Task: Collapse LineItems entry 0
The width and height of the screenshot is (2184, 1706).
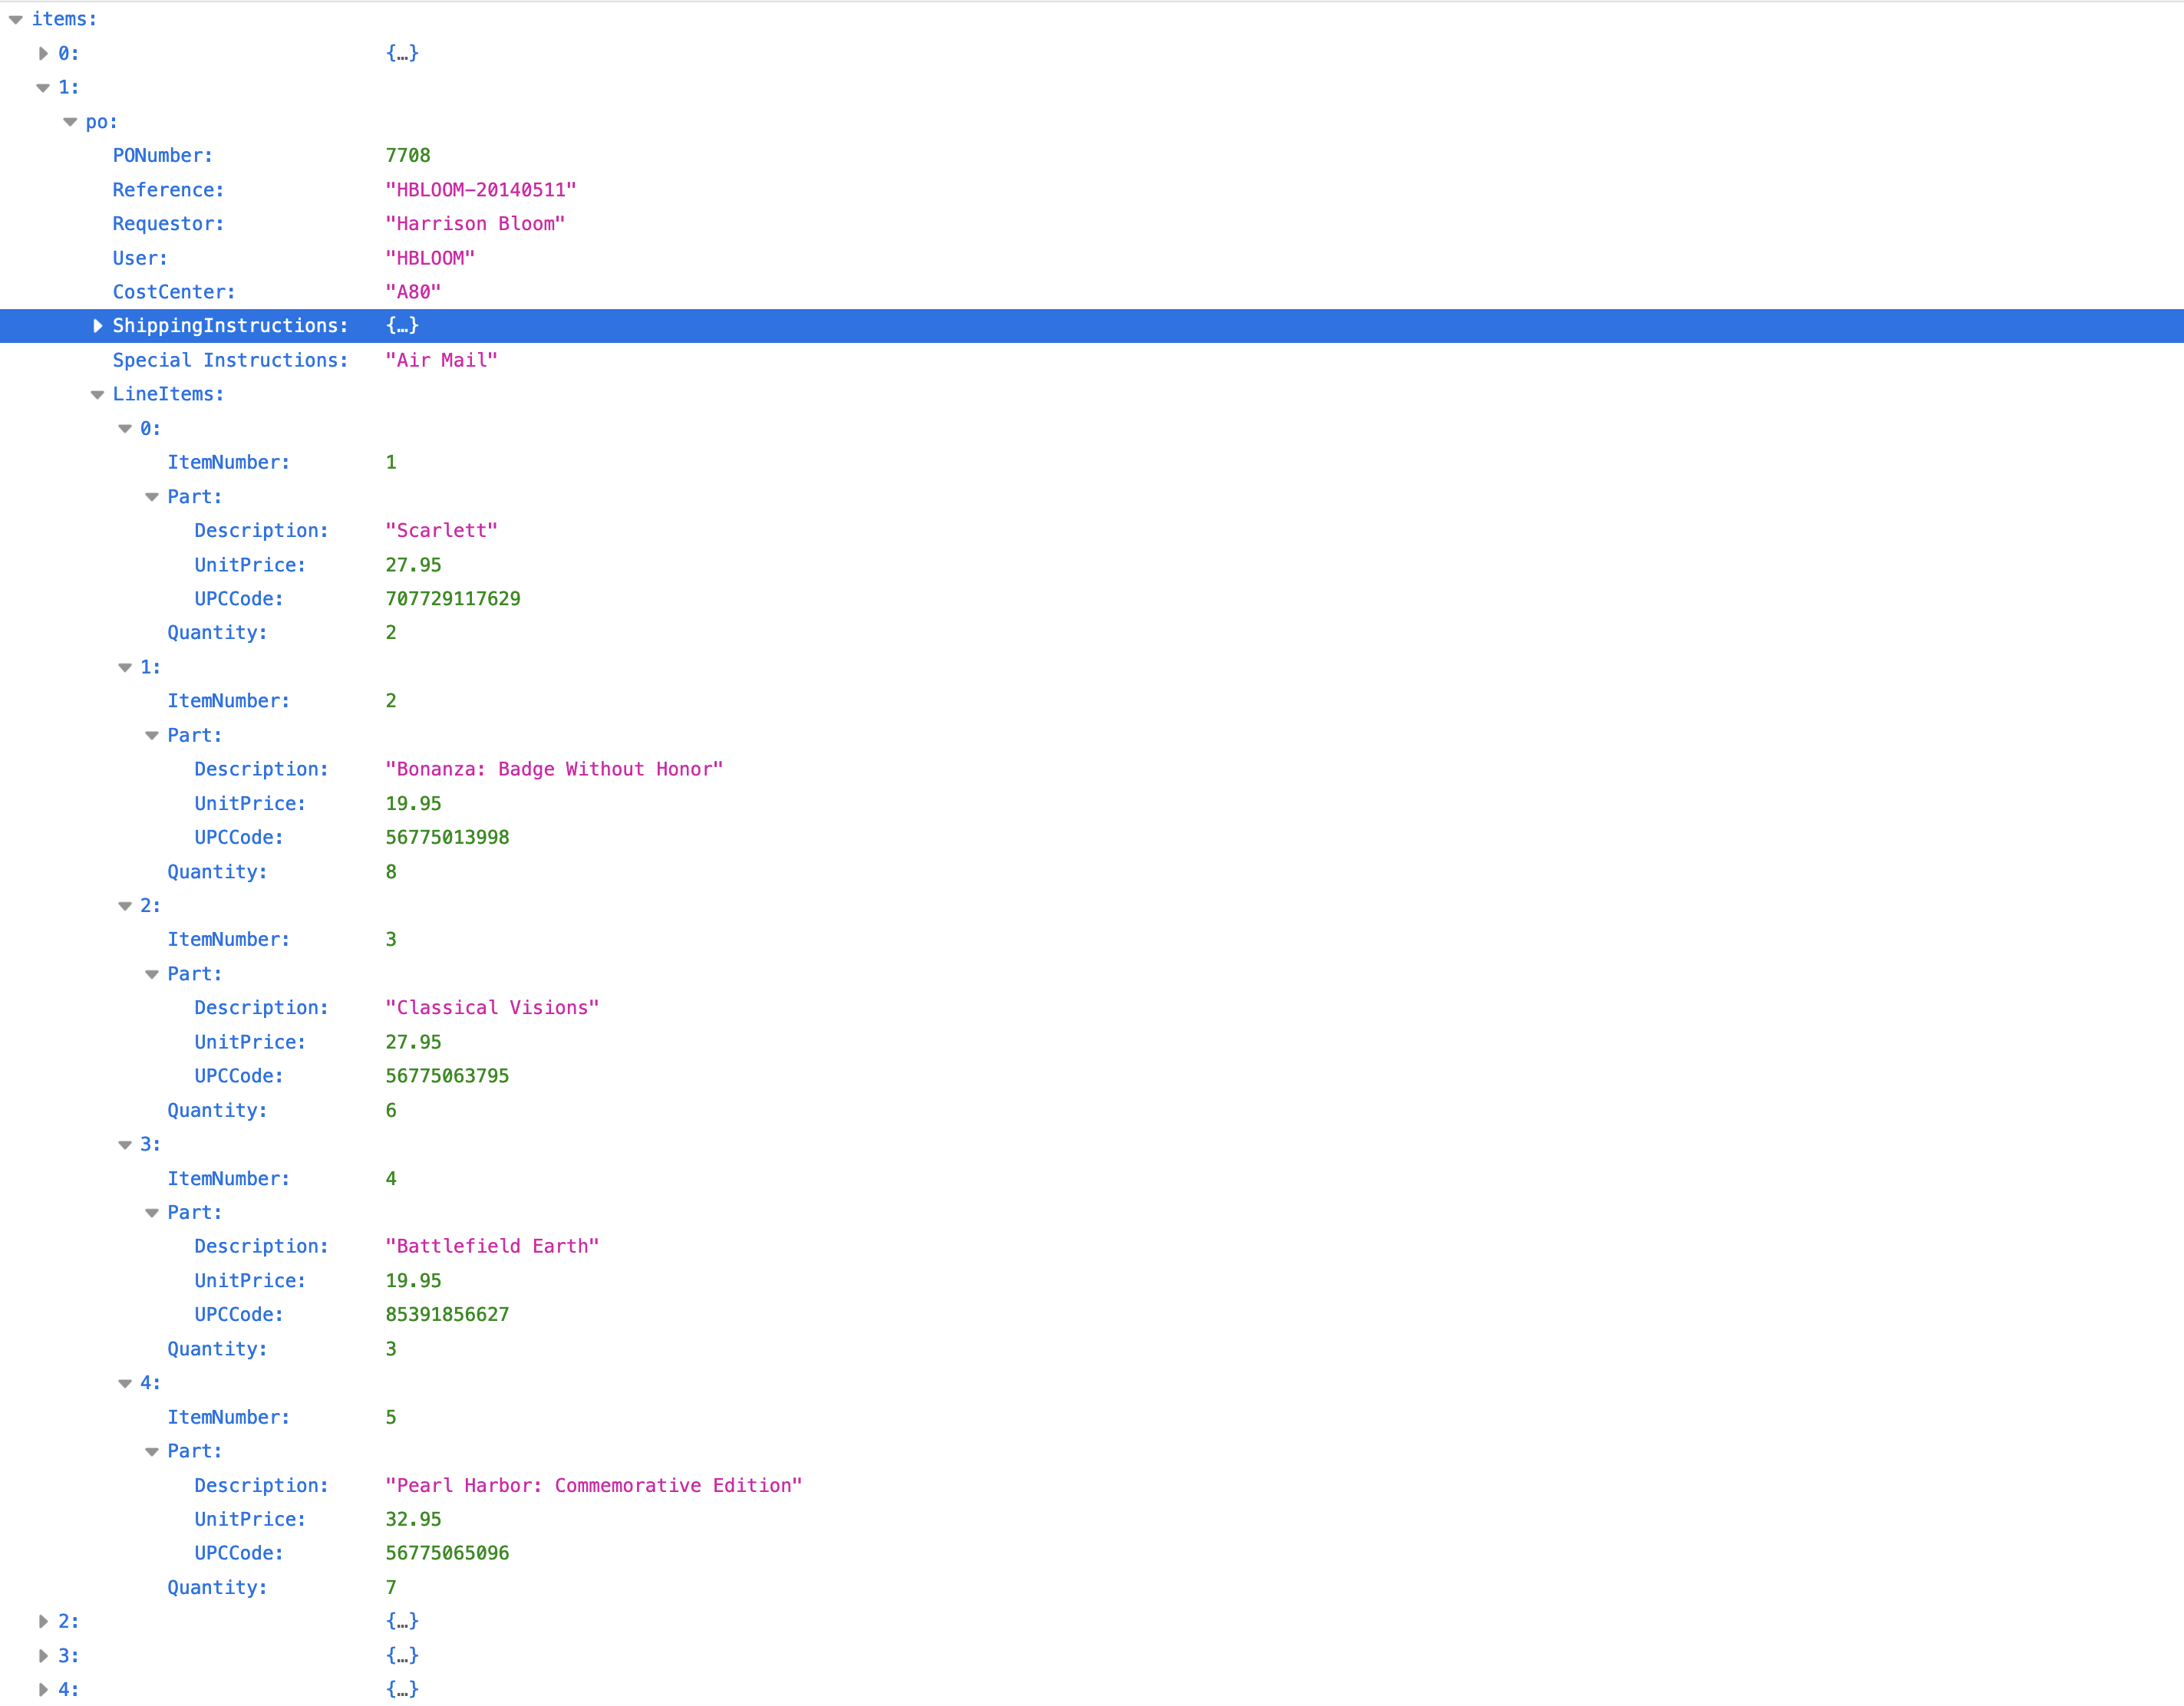Action: click(x=125, y=429)
